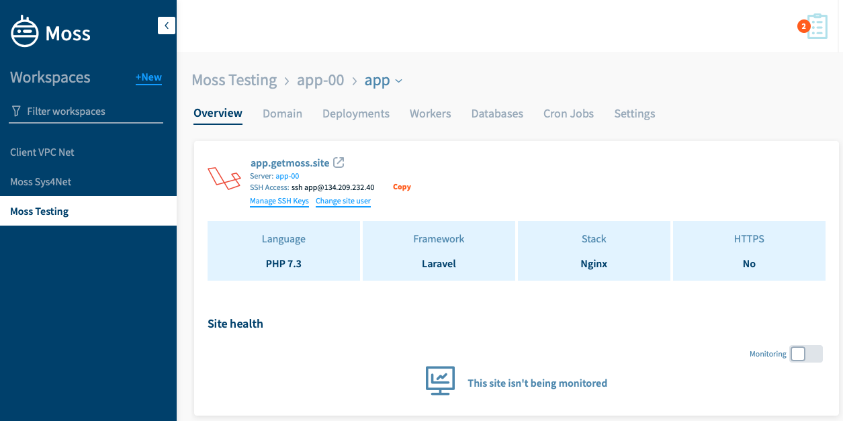Open the Domain tab

[282, 113]
